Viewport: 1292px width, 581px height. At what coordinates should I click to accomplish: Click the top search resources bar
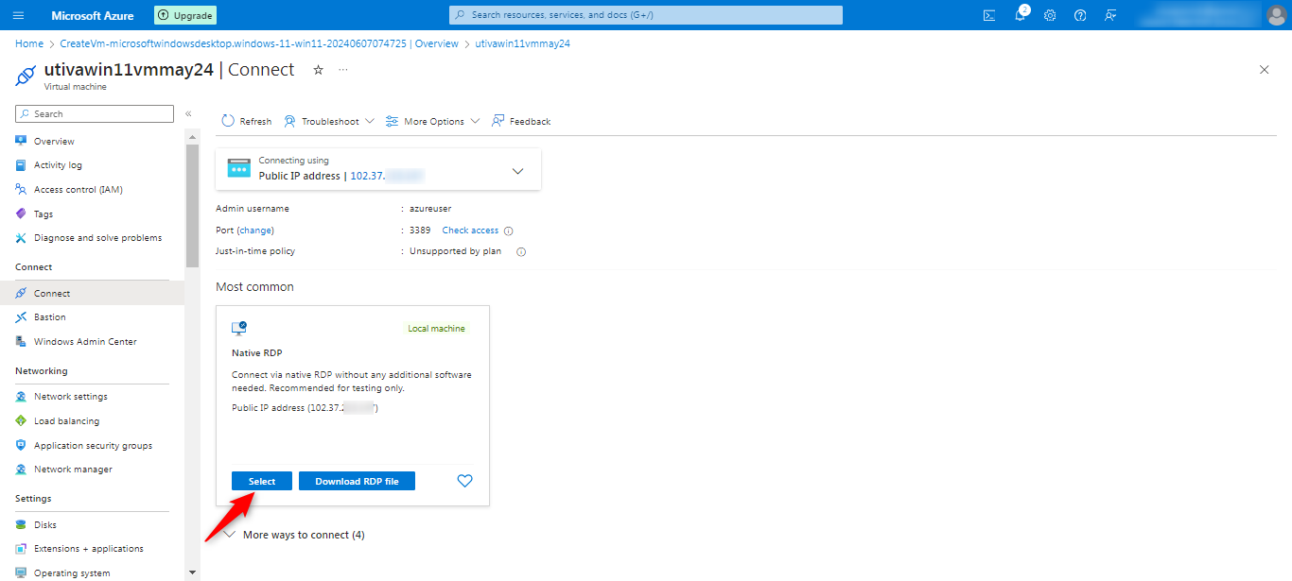pyautogui.click(x=646, y=15)
